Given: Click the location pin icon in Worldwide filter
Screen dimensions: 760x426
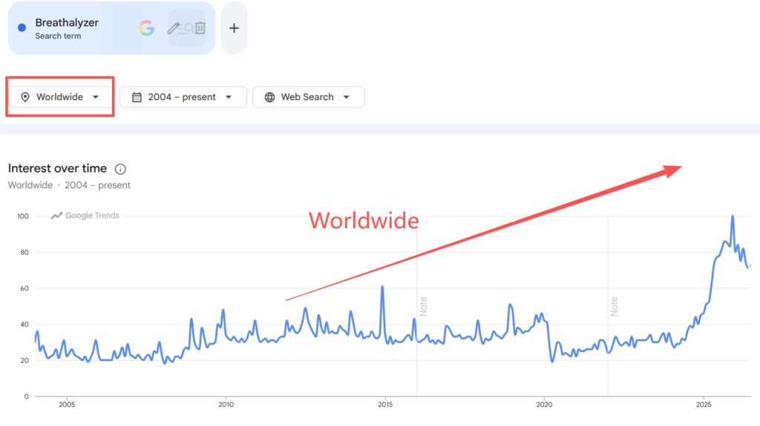Looking at the screenshot, I should coord(25,97).
